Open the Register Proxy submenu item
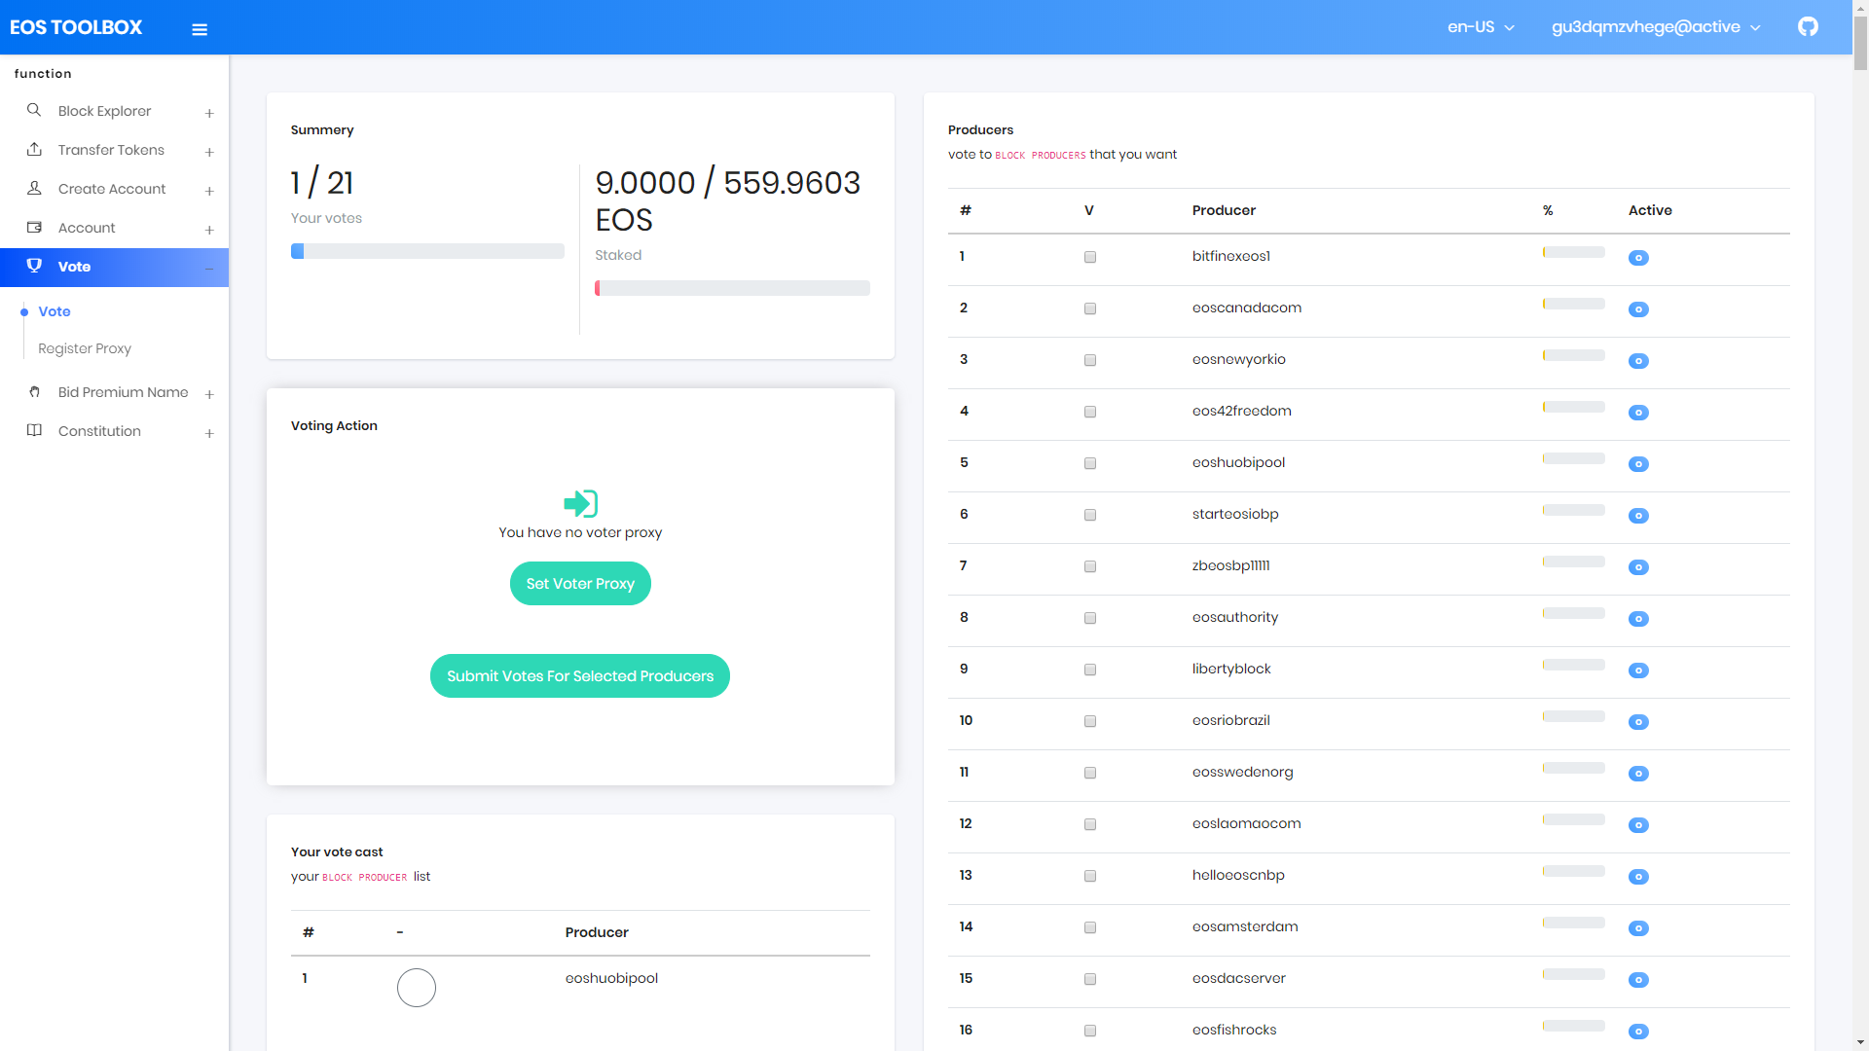 coord(85,348)
